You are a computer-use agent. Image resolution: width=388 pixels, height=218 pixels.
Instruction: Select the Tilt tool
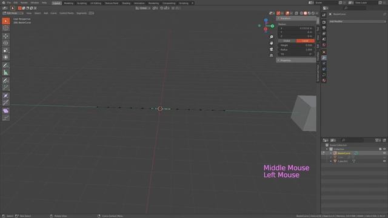(5, 103)
